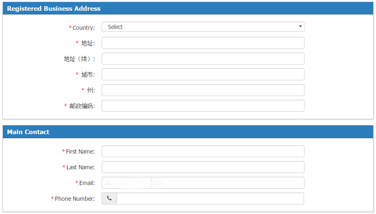
Task: Click into the 州 state input field
Action: click(203, 90)
